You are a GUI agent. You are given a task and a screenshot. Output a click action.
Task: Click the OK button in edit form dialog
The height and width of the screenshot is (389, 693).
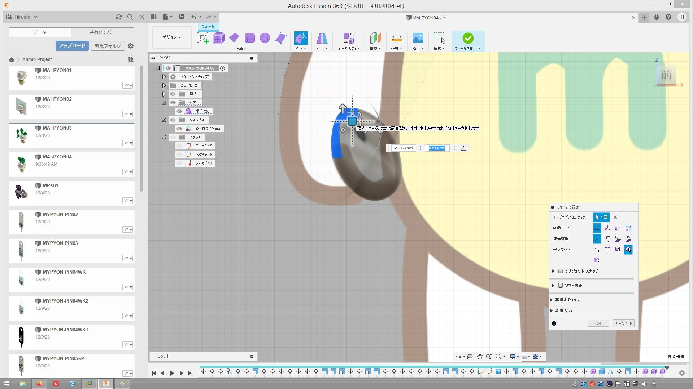[598, 323]
